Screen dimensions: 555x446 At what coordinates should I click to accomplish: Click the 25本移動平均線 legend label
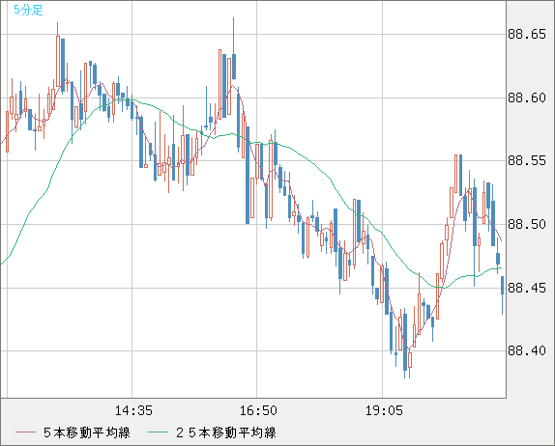(x=226, y=432)
